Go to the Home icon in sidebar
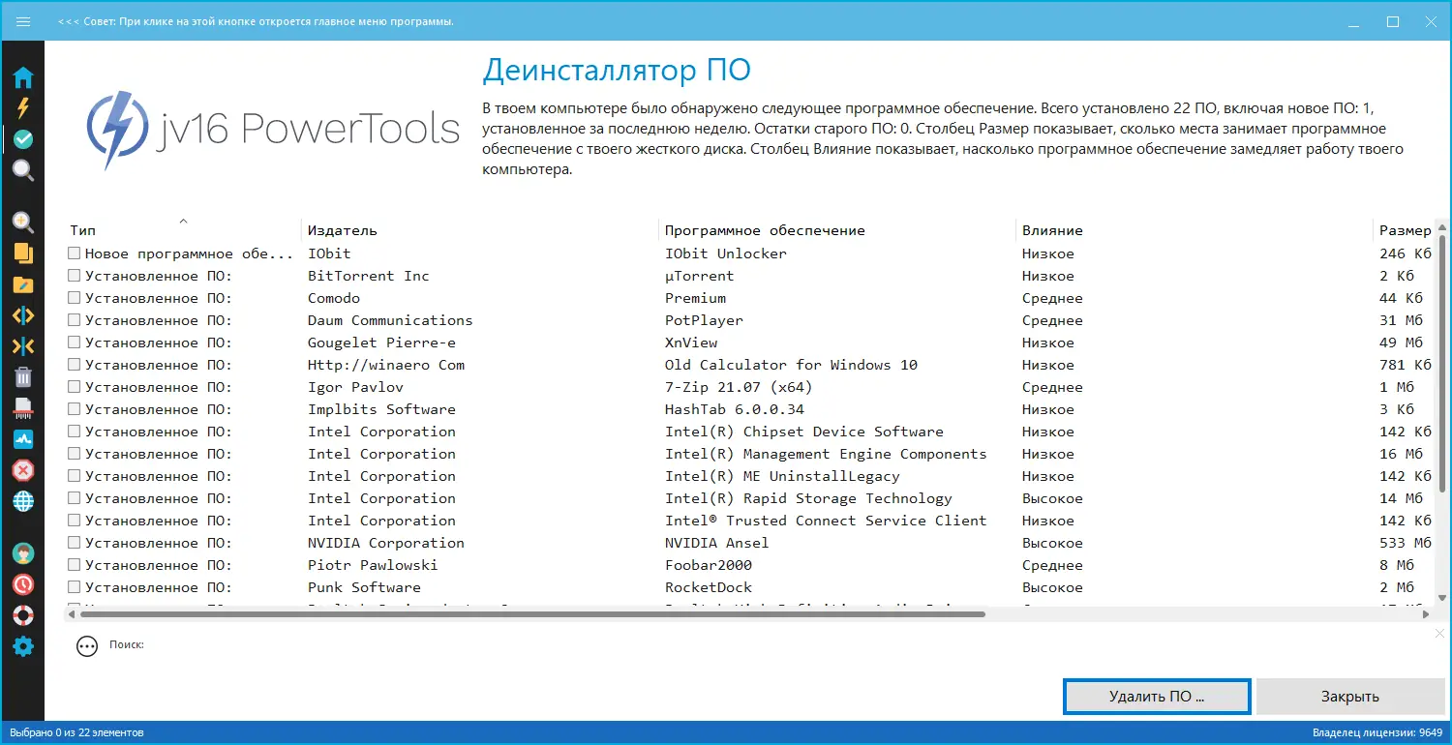 click(x=23, y=78)
